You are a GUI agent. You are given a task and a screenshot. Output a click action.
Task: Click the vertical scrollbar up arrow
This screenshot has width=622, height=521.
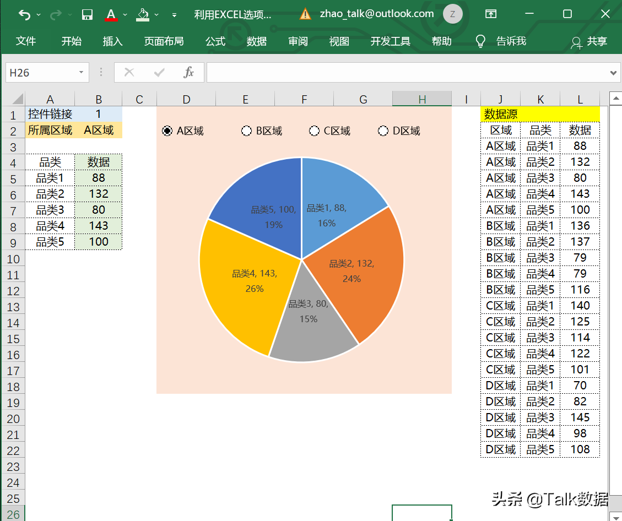pos(615,98)
